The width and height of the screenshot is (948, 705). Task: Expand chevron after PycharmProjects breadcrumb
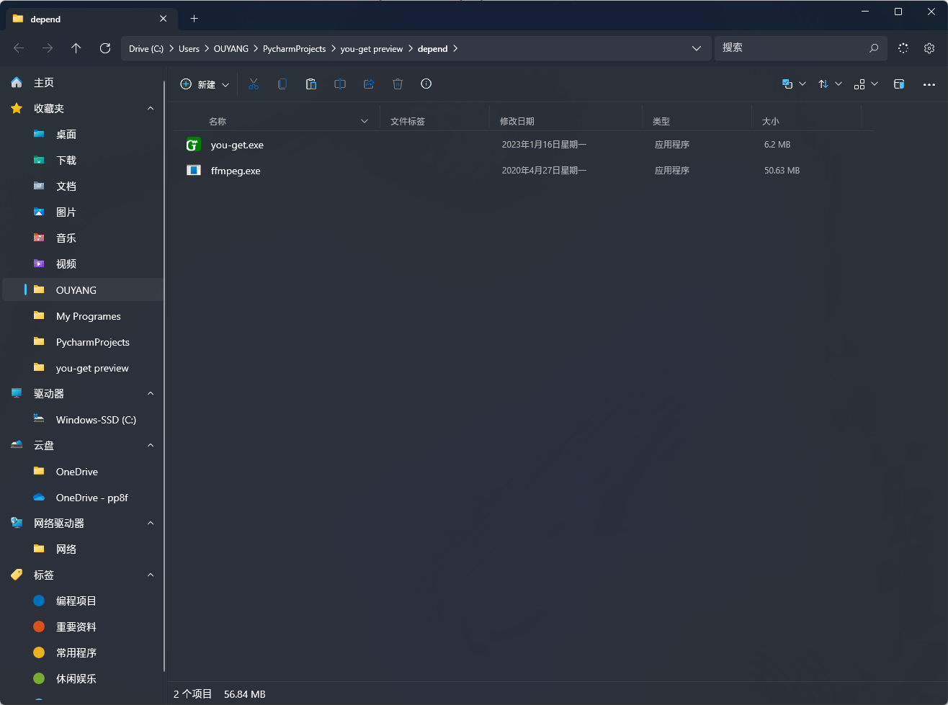(x=334, y=49)
